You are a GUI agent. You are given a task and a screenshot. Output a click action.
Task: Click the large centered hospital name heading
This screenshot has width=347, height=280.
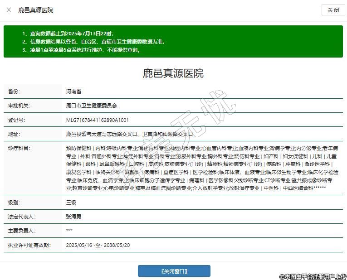pos(173,73)
